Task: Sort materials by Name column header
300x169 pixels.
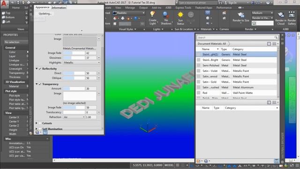Action: 210,49
